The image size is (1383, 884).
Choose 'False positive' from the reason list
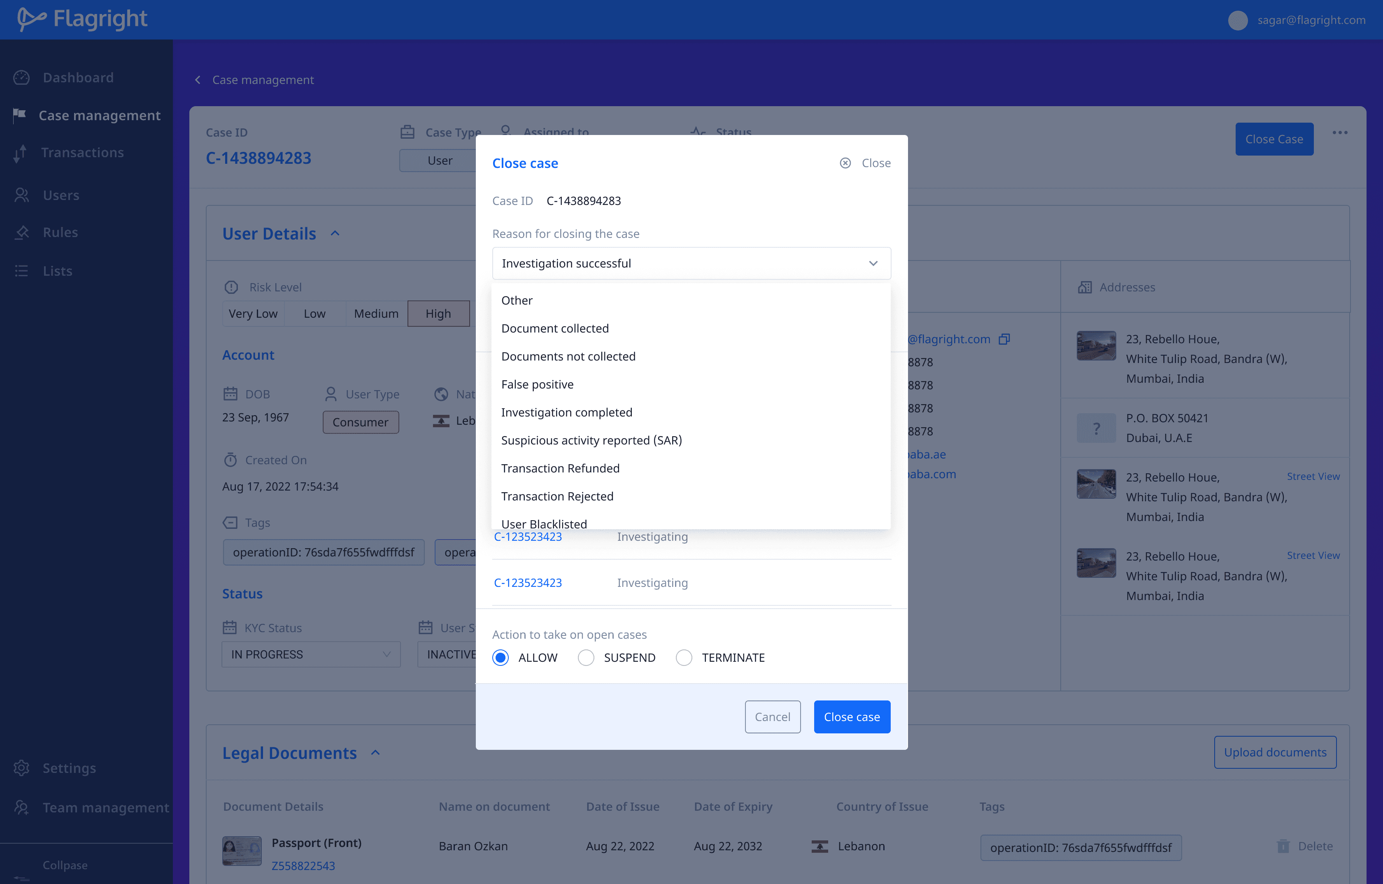click(537, 384)
